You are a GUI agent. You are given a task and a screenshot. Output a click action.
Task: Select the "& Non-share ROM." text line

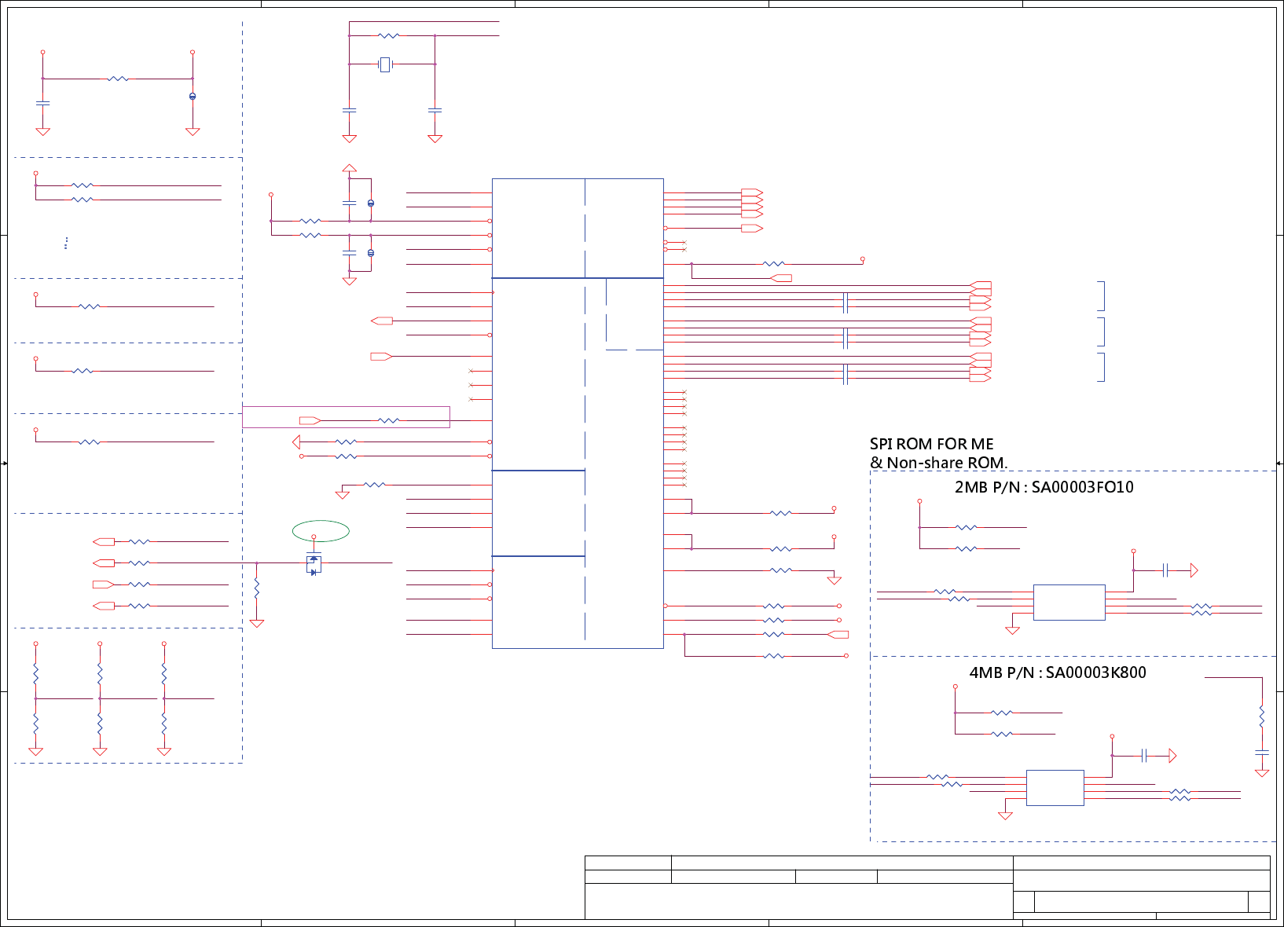tap(938, 463)
